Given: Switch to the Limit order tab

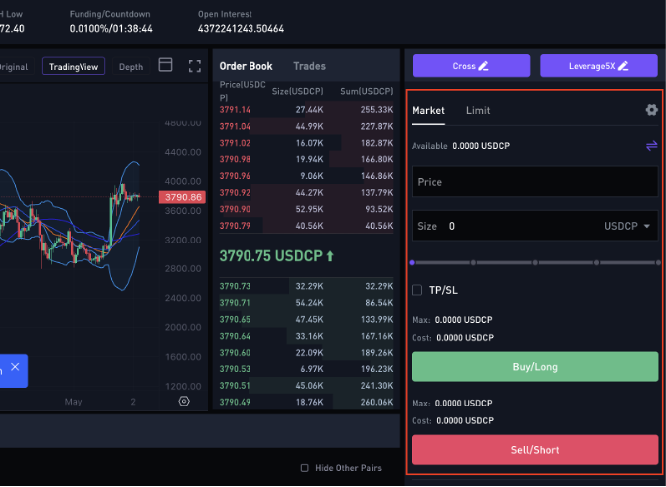Looking at the screenshot, I should (478, 110).
